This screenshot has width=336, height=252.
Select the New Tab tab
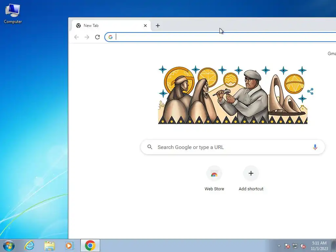pos(111,26)
